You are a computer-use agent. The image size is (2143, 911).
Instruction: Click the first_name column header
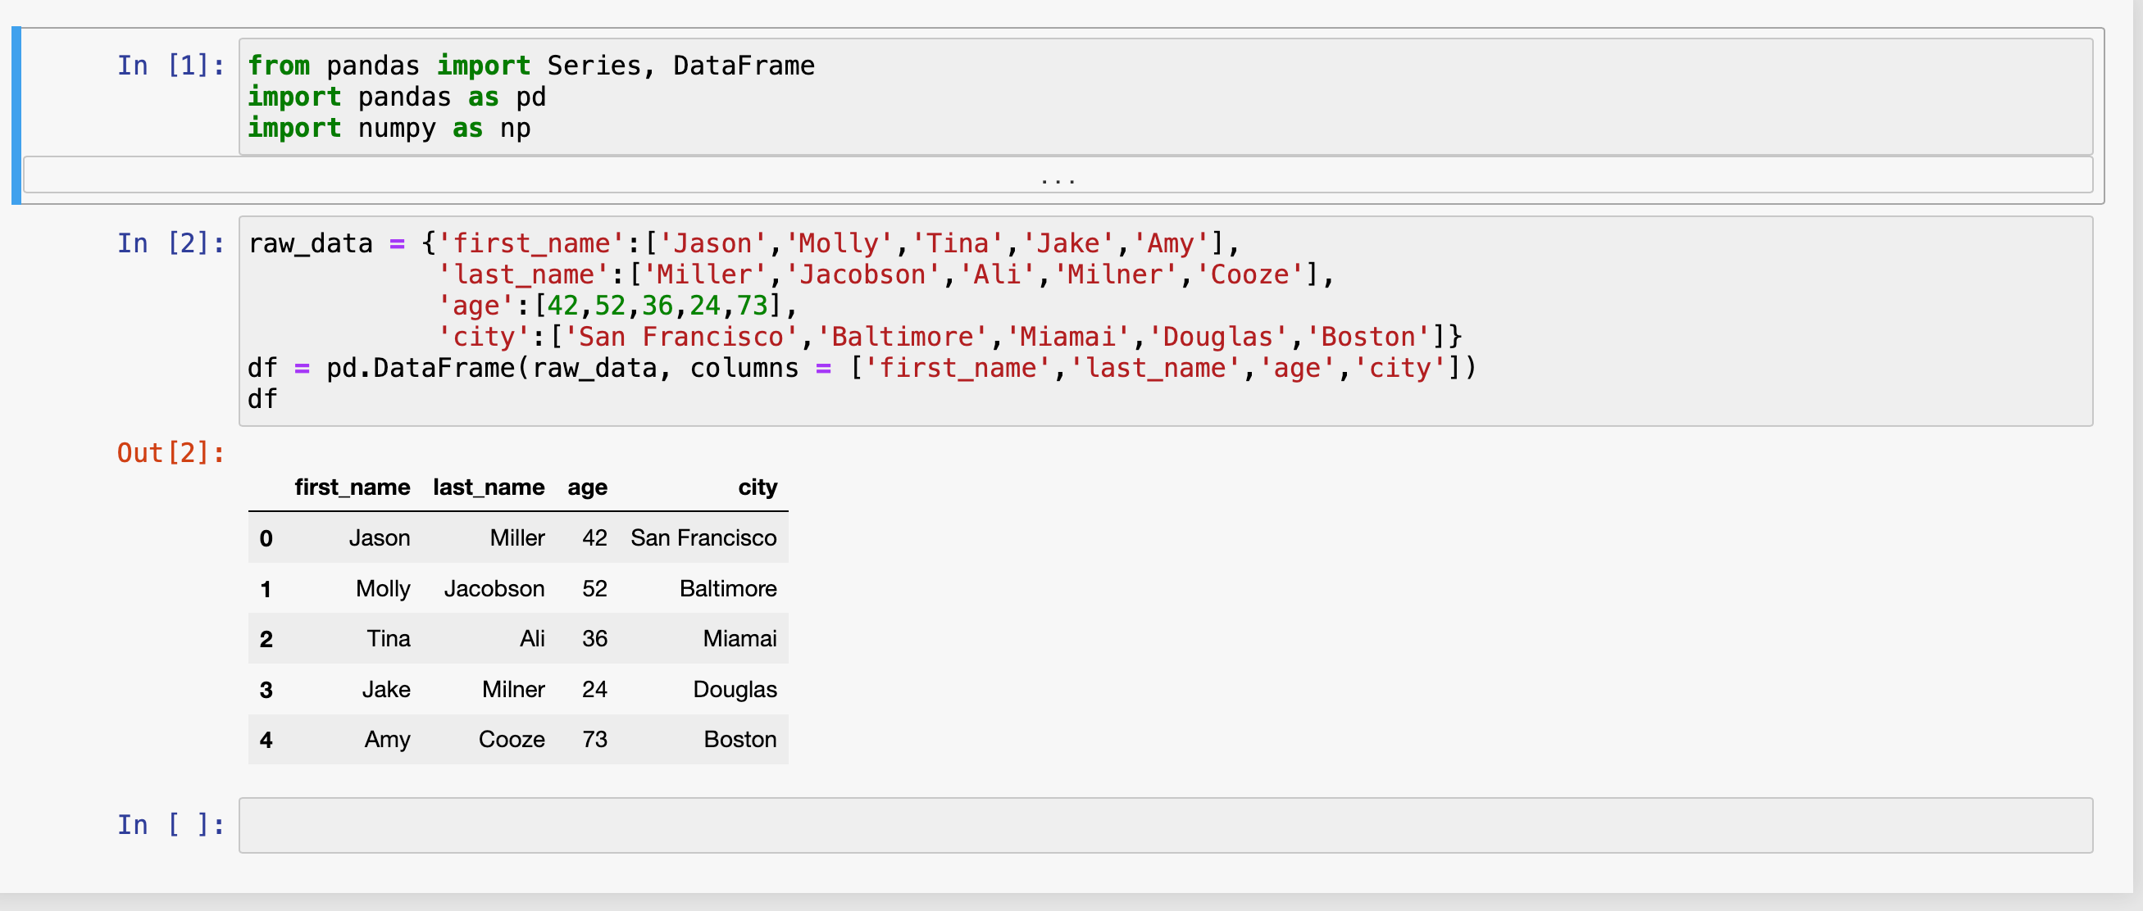(352, 487)
